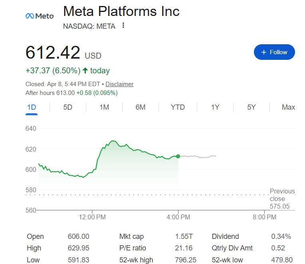Select the Max chart range
The height and width of the screenshot is (264, 305).
(x=288, y=107)
